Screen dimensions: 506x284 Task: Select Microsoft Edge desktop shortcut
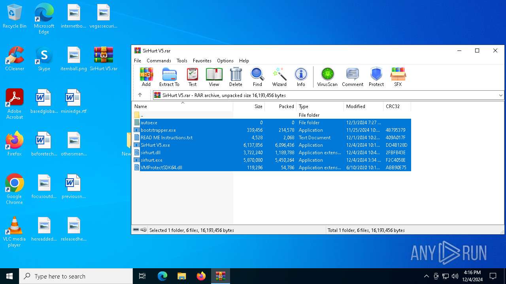[x=44, y=18]
